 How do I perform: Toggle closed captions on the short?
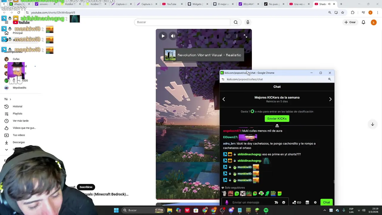pos(228,36)
